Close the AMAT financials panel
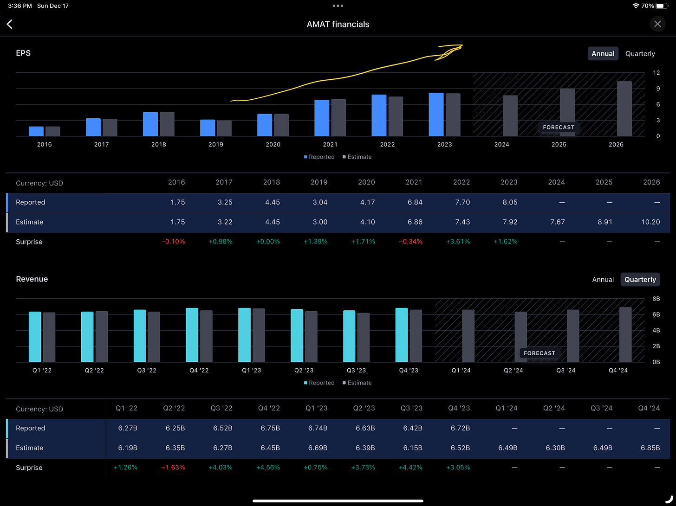 pos(657,24)
